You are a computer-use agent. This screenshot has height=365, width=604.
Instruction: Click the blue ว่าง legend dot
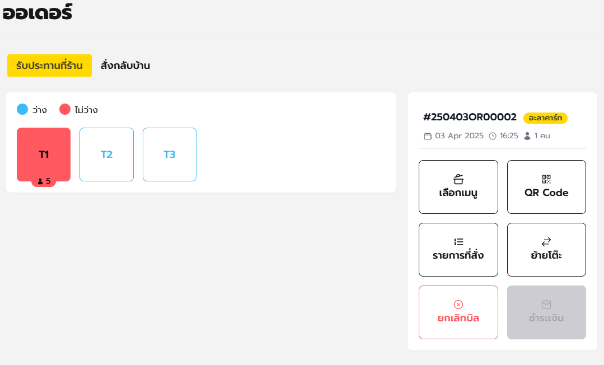pos(22,110)
